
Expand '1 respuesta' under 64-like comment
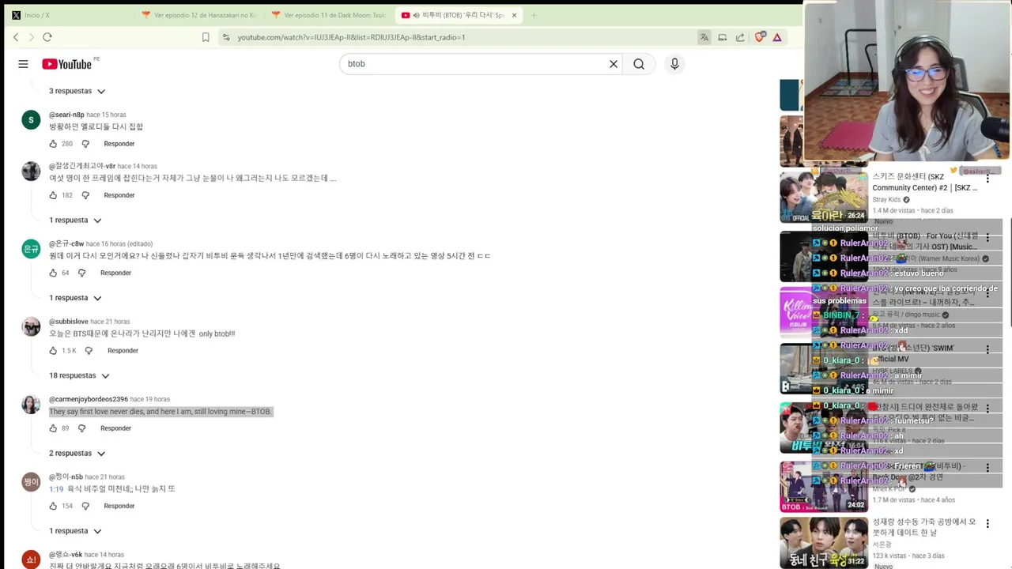75,298
